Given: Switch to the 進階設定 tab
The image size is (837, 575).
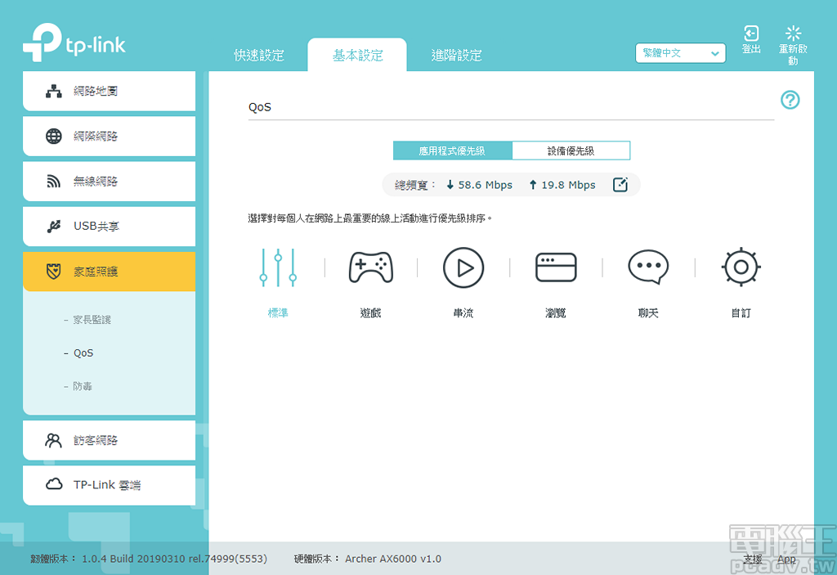Looking at the screenshot, I should tap(456, 55).
